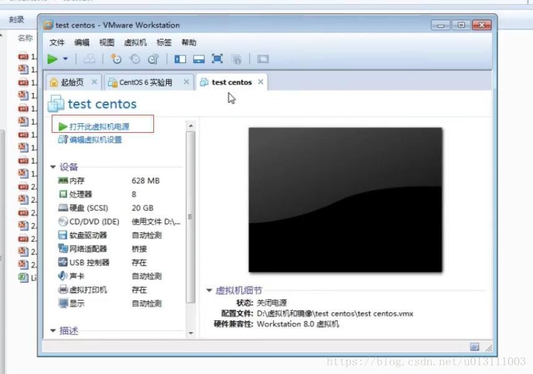Click the 20 GB disk value
This screenshot has width=533, height=374.
click(142, 208)
